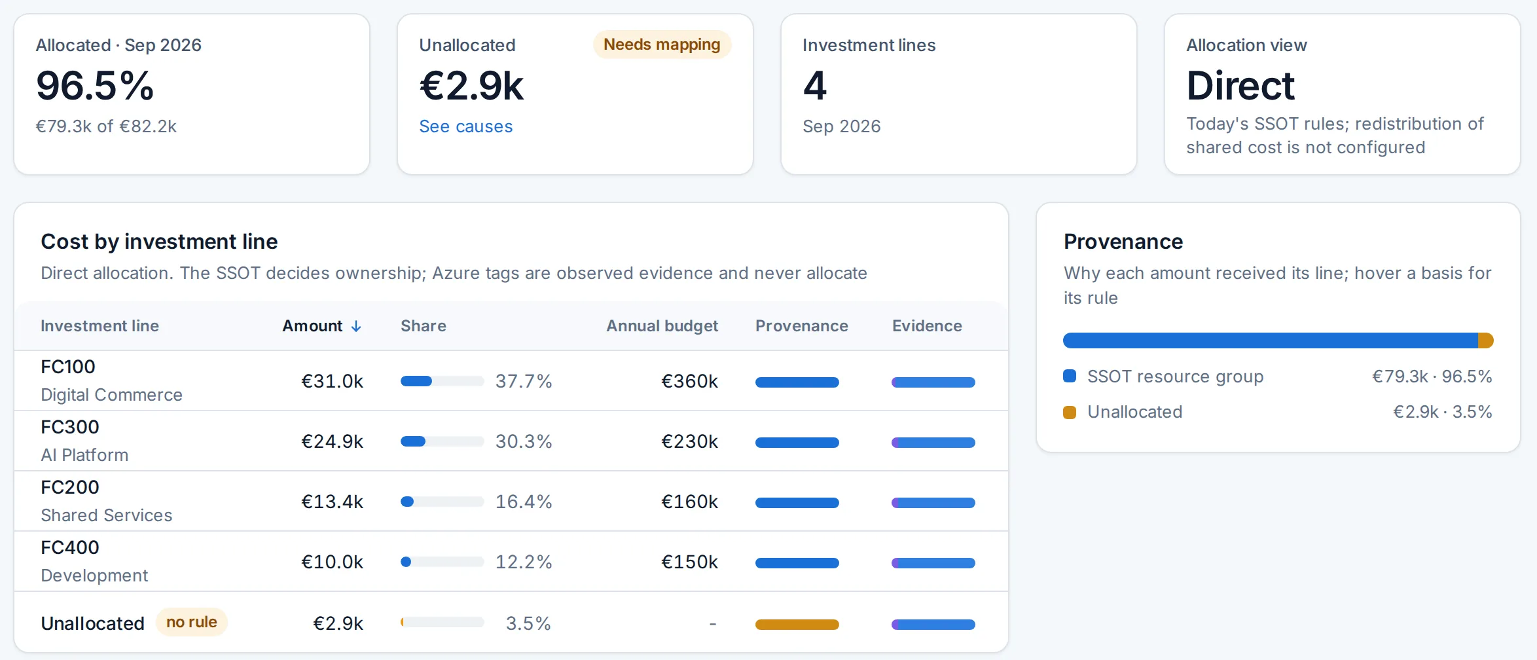Click the Annual budget column header

point(662,326)
